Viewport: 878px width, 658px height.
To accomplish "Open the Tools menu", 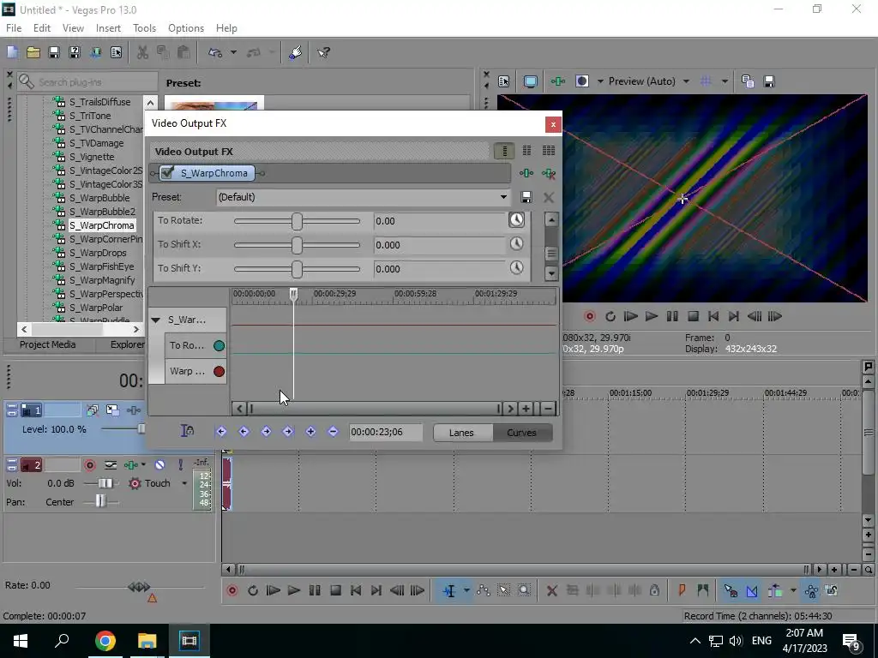I will (x=144, y=28).
